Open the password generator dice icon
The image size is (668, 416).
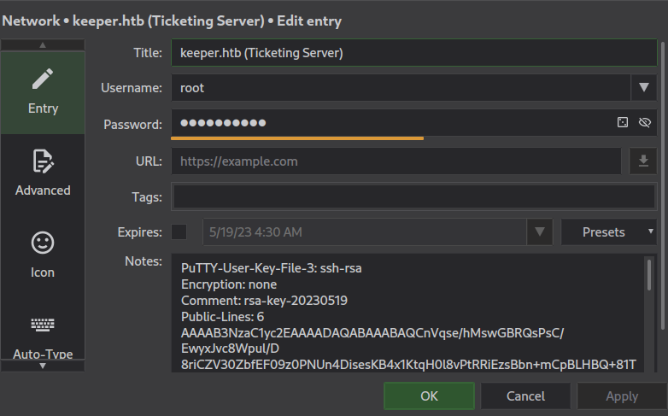tap(623, 123)
